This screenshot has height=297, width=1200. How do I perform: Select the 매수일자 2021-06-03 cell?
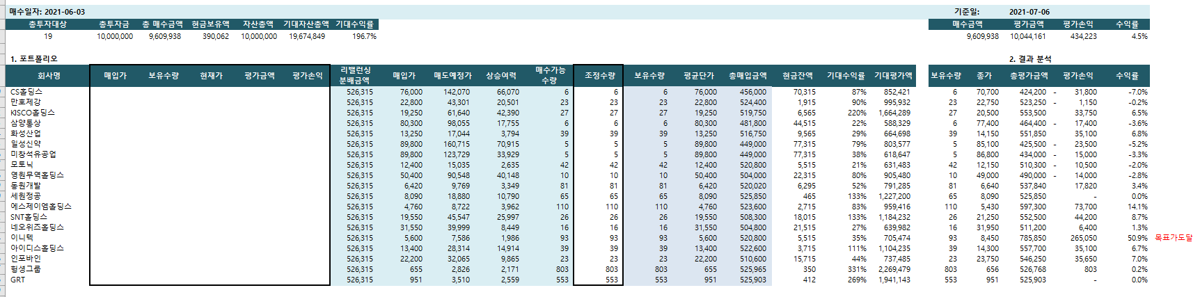coord(47,12)
